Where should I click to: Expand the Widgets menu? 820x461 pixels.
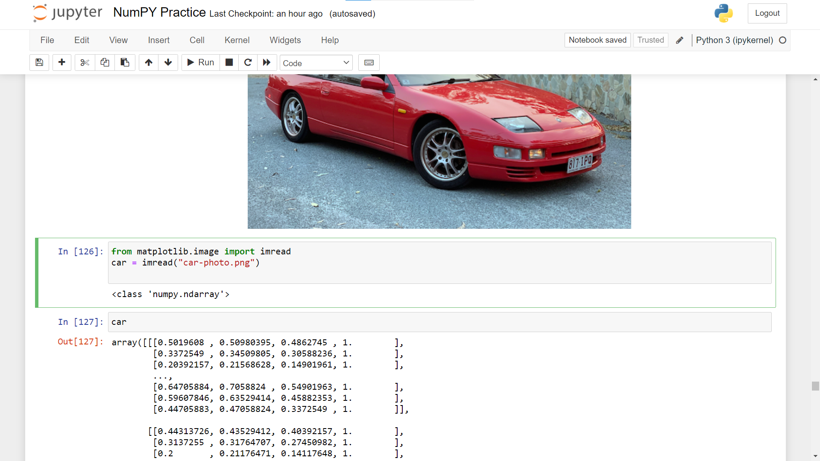tap(286, 40)
